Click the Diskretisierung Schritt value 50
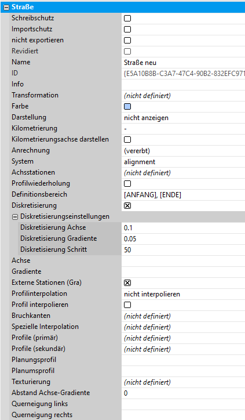 (183, 250)
